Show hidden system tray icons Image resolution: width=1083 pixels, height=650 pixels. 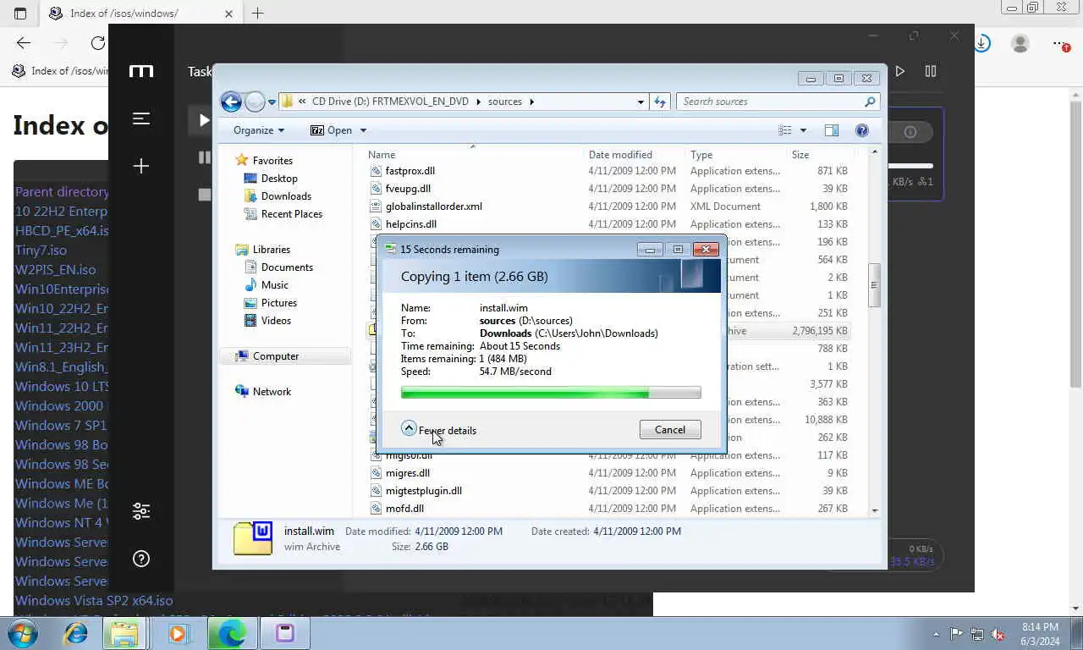[x=936, y=634]
